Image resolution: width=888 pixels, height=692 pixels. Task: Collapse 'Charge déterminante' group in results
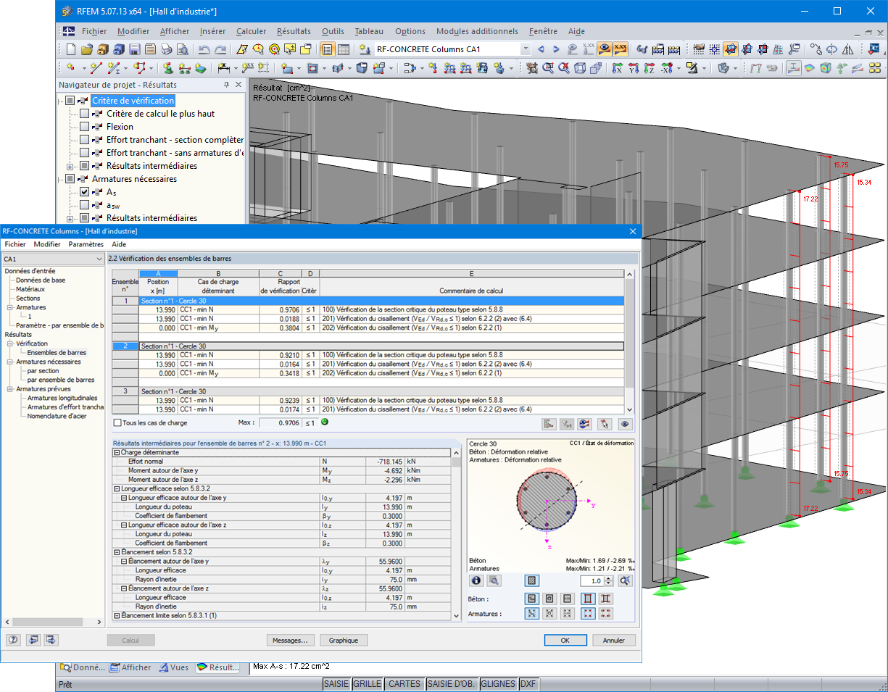click(x=116, y=452)
